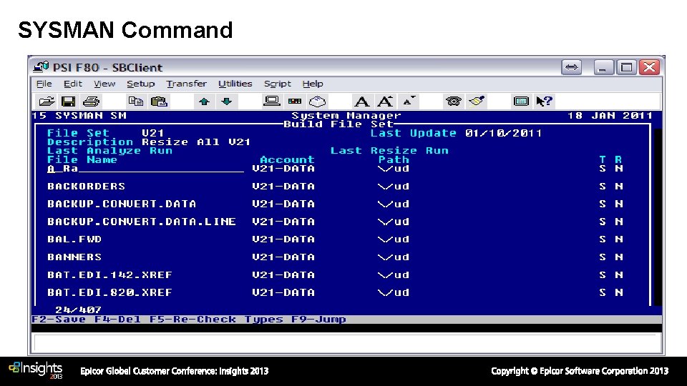The image size is (687, 386).
Task: Click the Paste clipboard icon
Action: [x=159, y=102]
